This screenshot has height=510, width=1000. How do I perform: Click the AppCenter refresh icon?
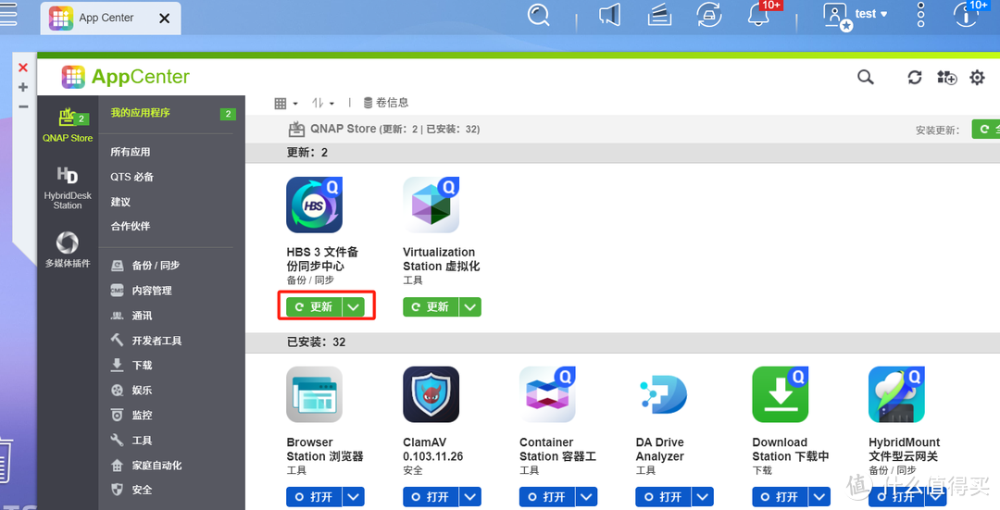click(915, 77)
